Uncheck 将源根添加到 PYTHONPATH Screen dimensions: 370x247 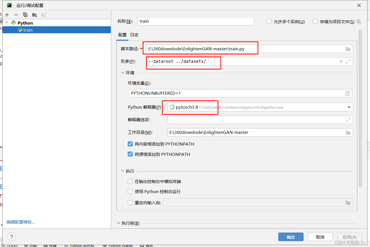(130, 154)
